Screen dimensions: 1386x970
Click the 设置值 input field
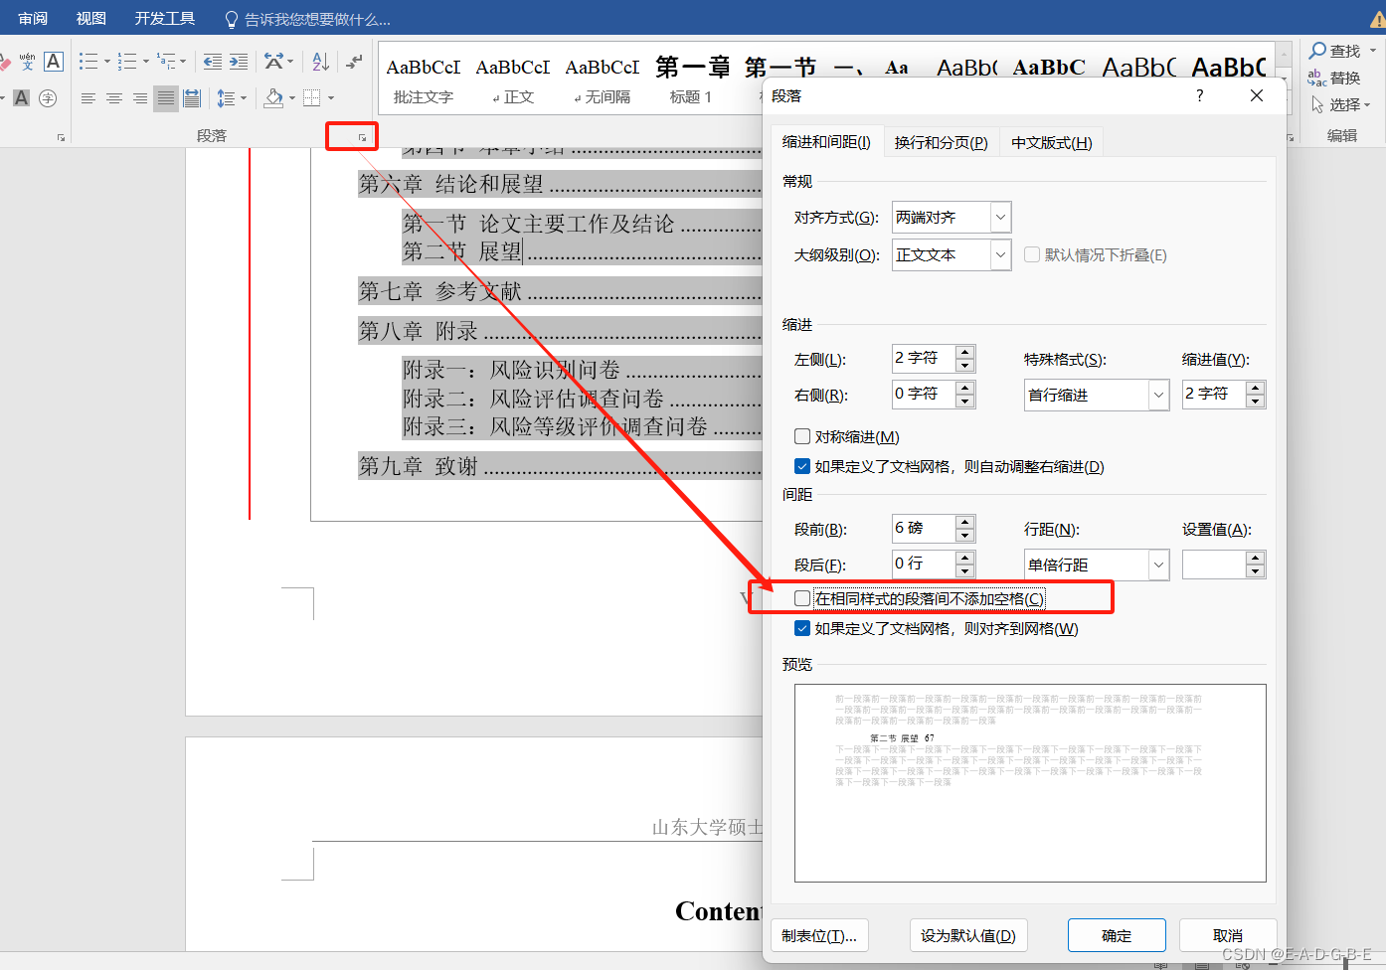tap(1214, 565)
